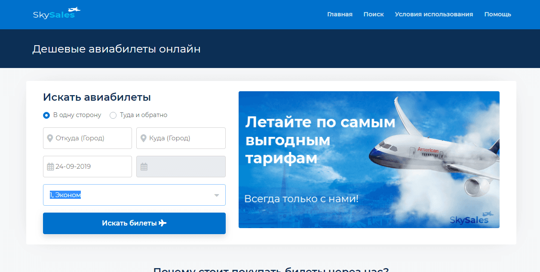The height and width of the screenshot is (272, 540).
Task: Select the Туда и обратно radio button
Action: click(113, 115)
